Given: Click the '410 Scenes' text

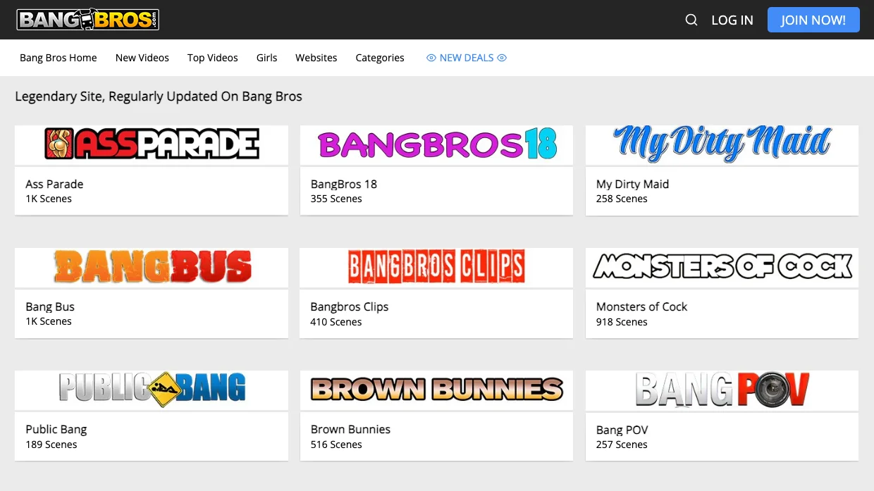Looking at the screenshot, I should (x=336, y=322).
